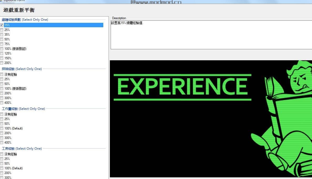Viewport: 312px width, 179px height.
Task: Click inside the Description text box
Action: pyautogui.click(x=211, y=35)
